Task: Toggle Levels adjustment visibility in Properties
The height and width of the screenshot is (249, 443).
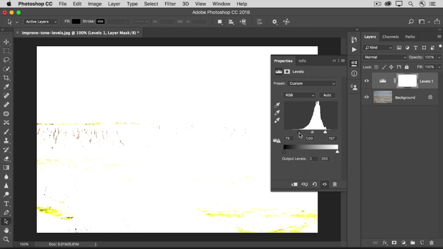Action: pyautogui.click(x=325, y=184)
